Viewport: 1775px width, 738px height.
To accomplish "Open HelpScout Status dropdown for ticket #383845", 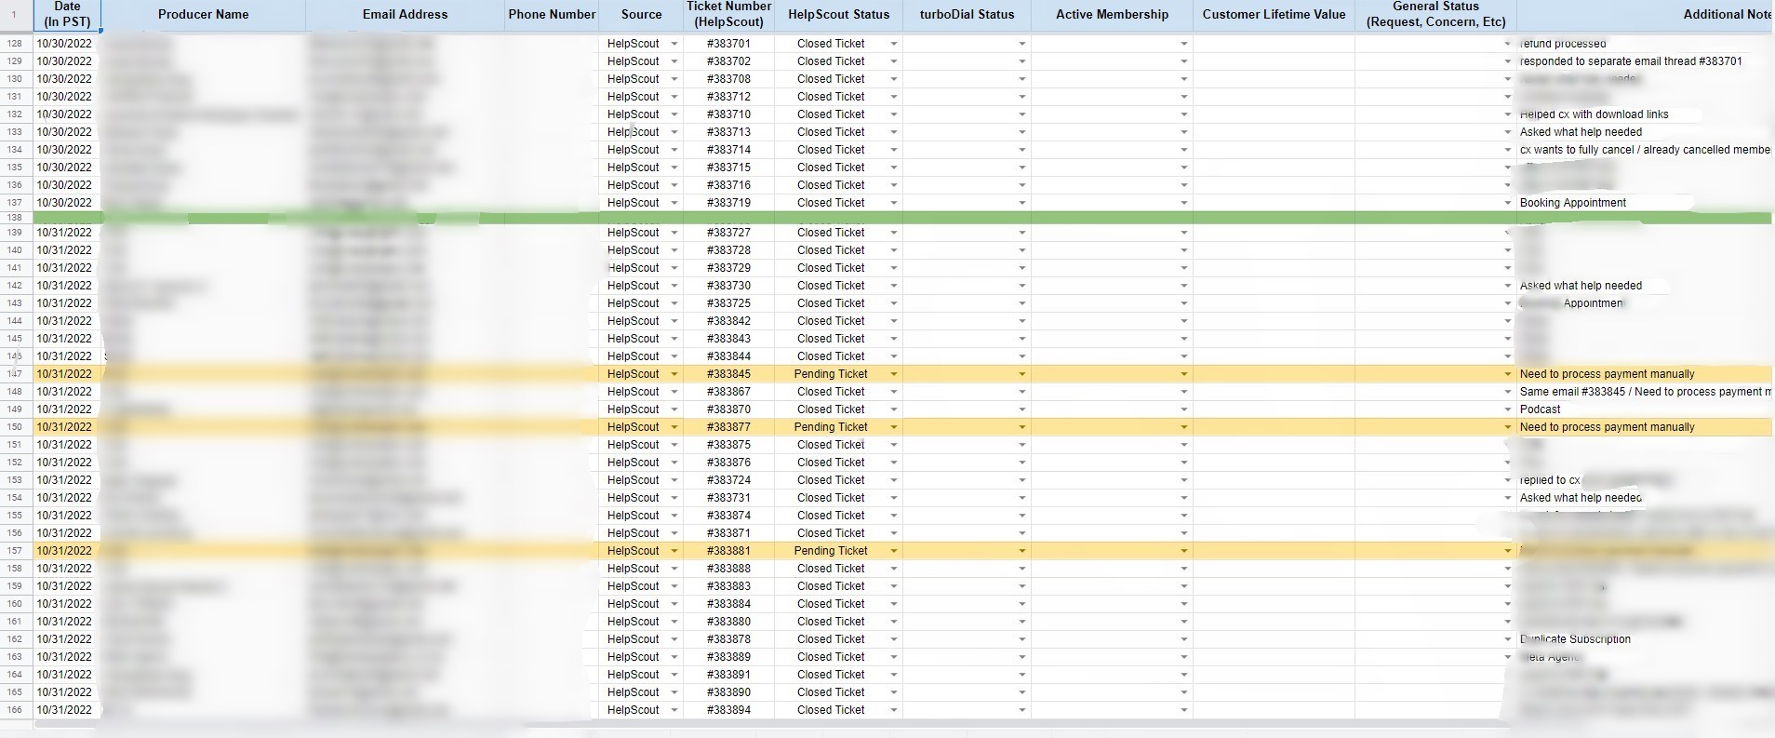I will [x=894, y=374].
